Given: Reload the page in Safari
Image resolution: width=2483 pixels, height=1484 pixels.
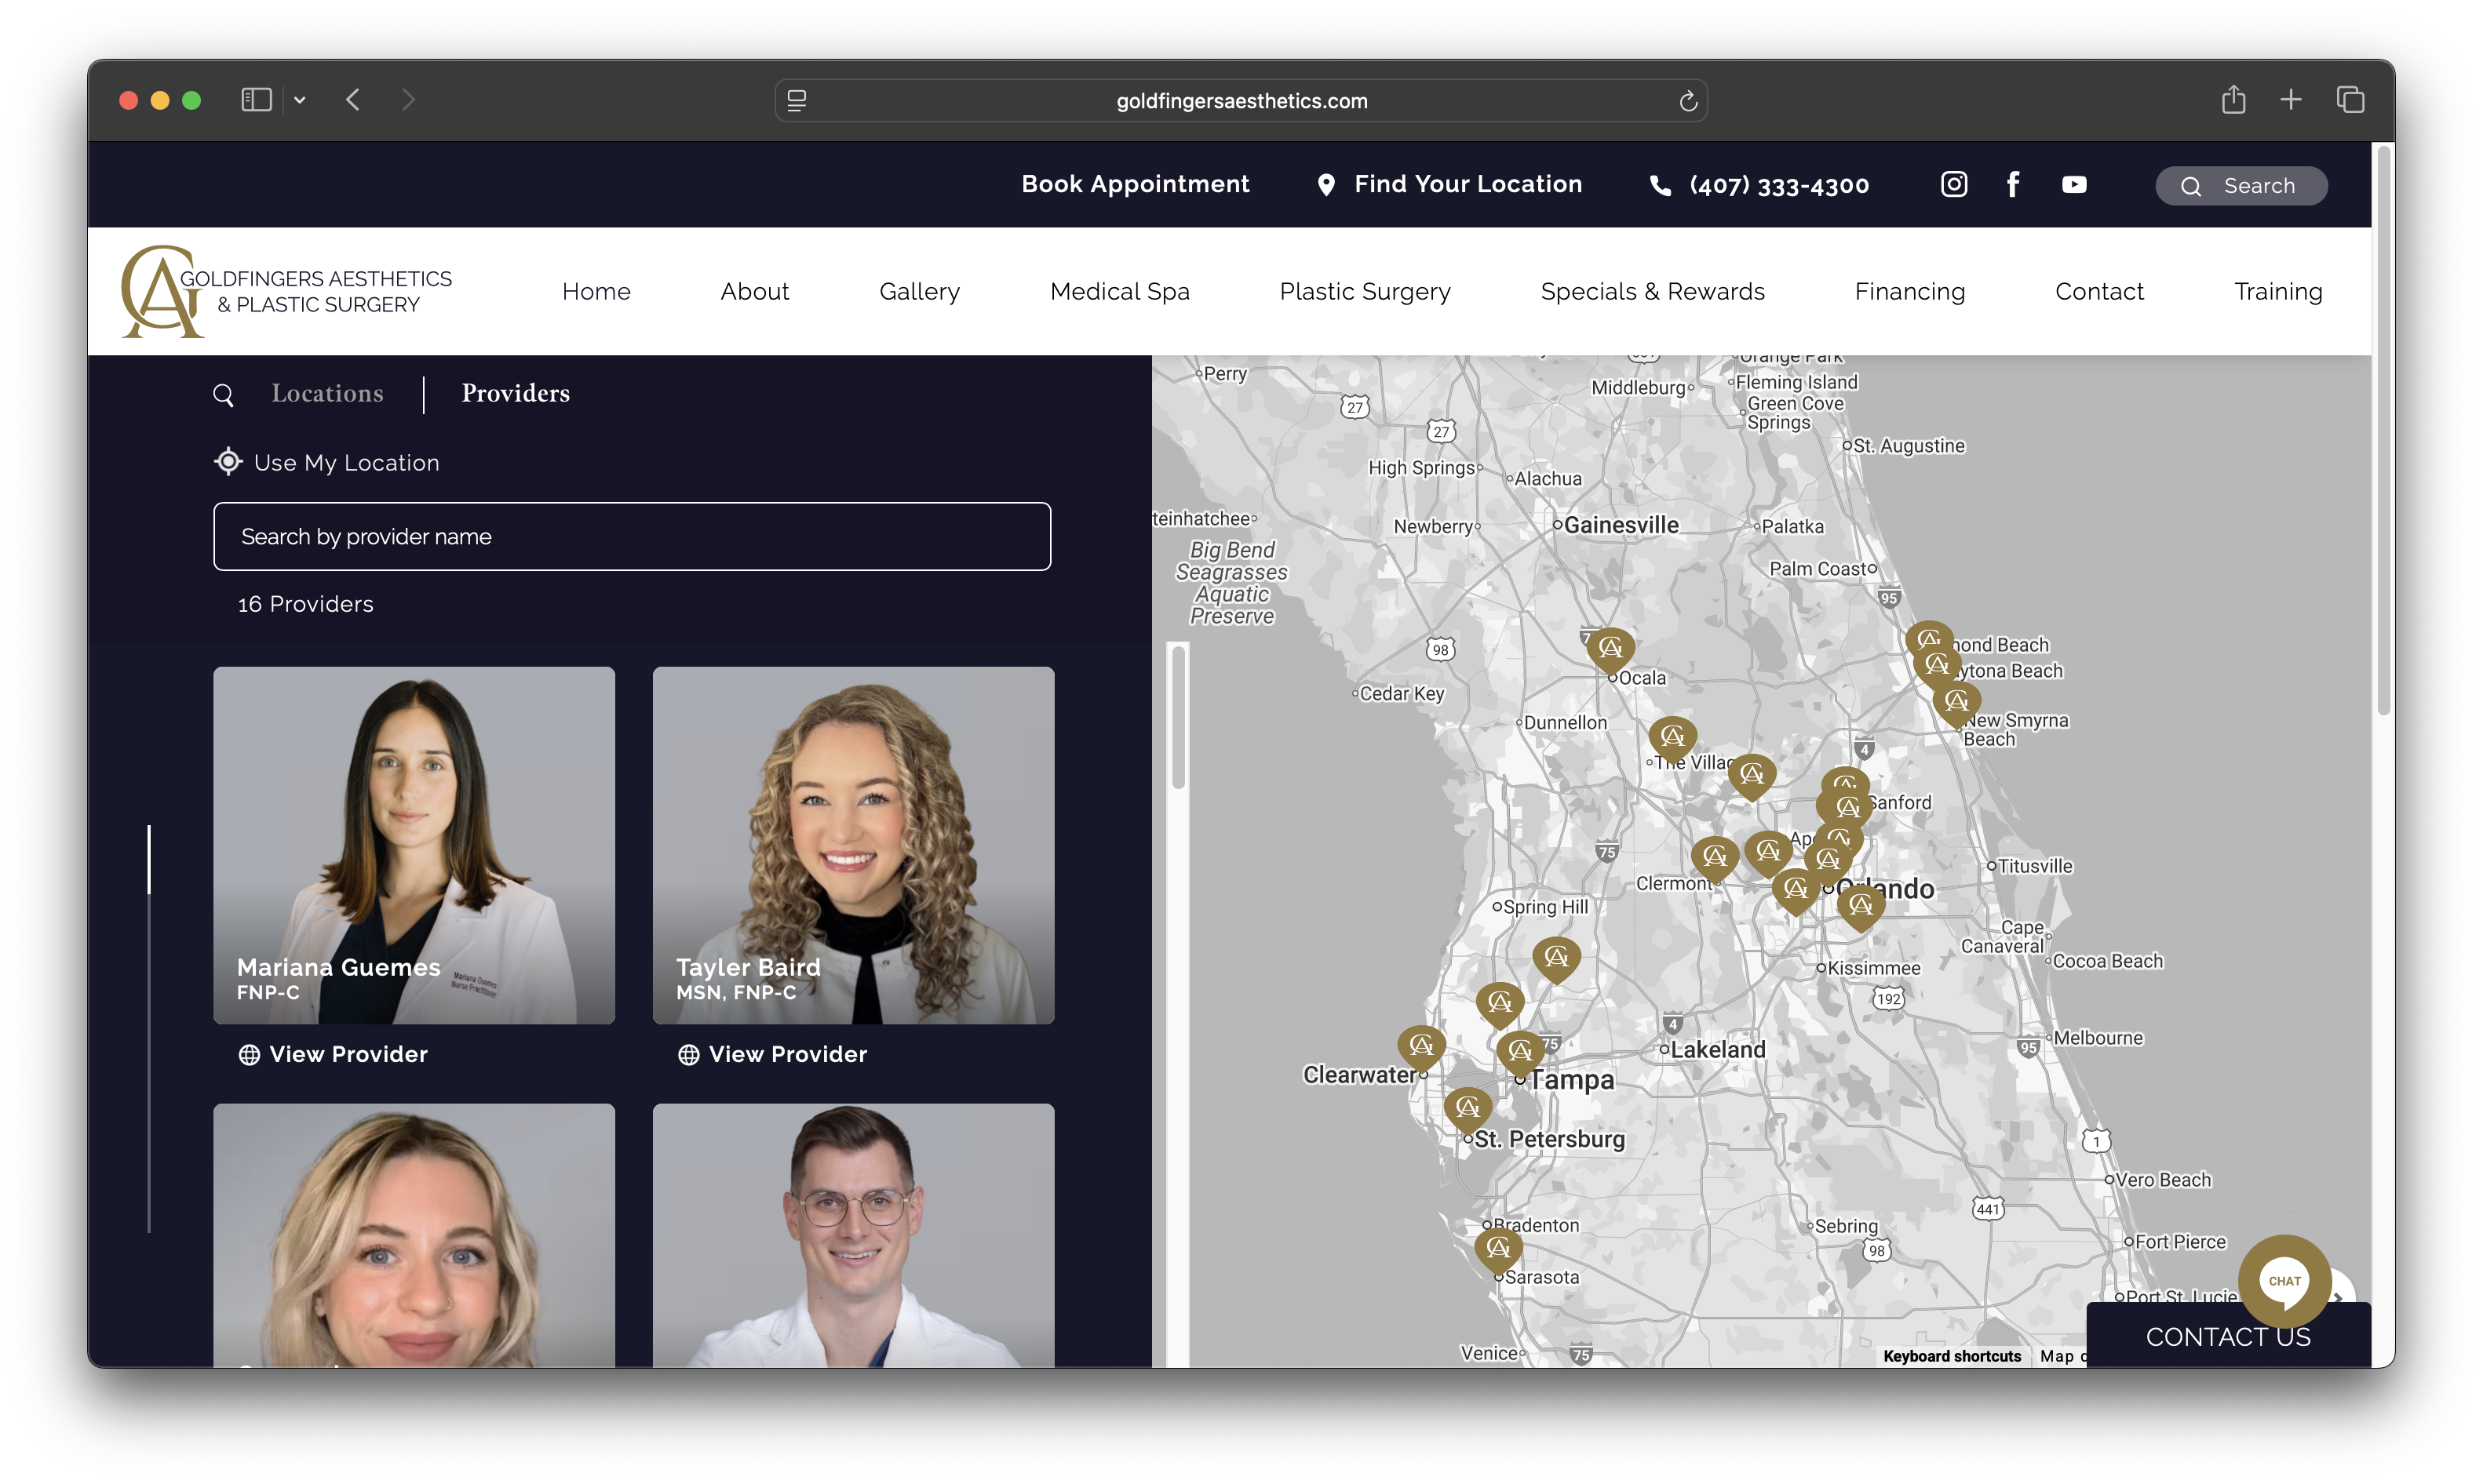Looking at the screenshot, I should (x=1688, y=101).
